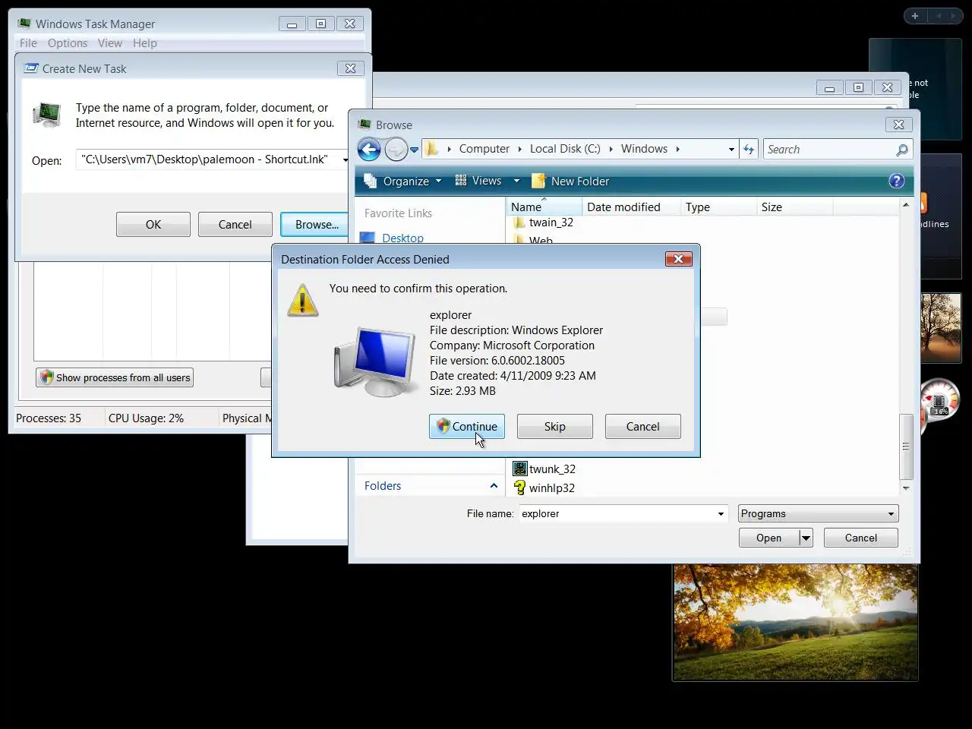Click the tree sunset picture gadget

pos(941,327)
